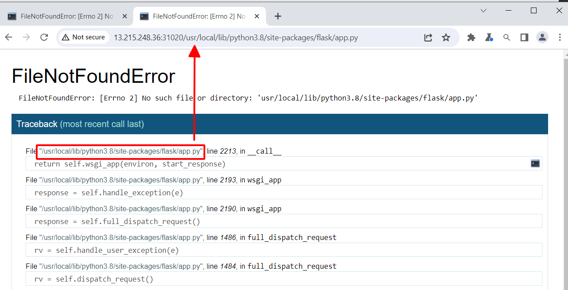Open the tab search chevron

(483, 10)
